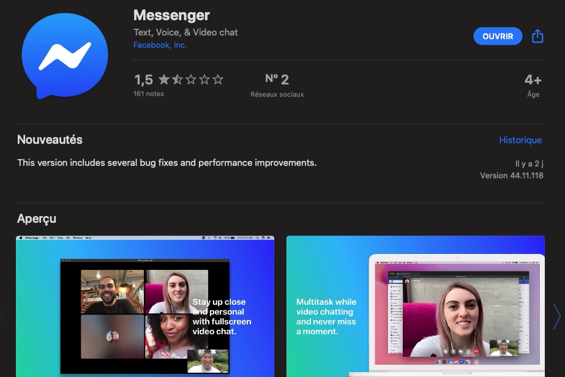The height and width of the screenshot is (377, 565).
Task: Open the Multitask while video chatting screenshot
Action: click(416, 307)
